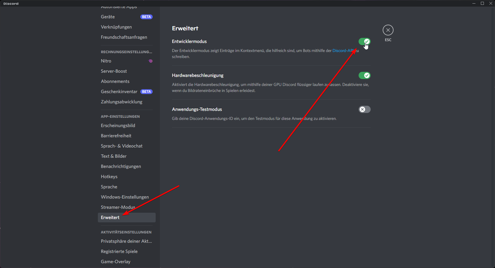Open the Discord-API link

tap(343, 51)
